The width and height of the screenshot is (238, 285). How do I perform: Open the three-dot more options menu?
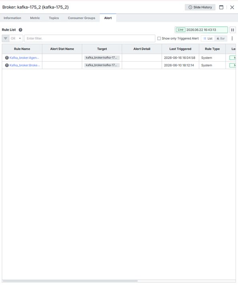point(232,38)
